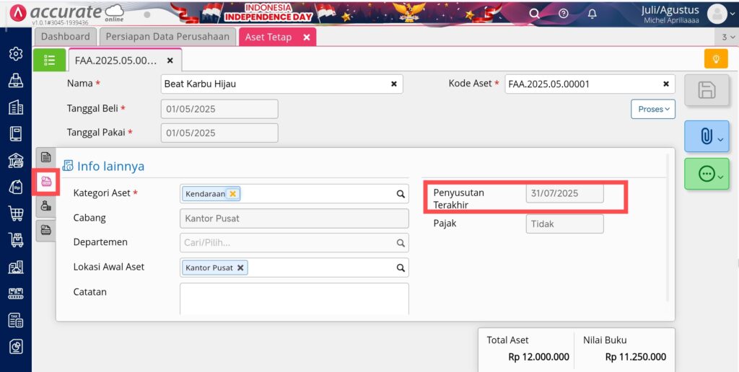Select the Aset Tetap tab

pos(268,37)
